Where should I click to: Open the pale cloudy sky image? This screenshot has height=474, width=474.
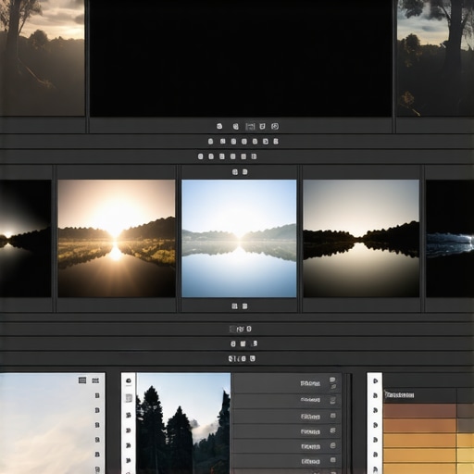pyautogui.click(x=53, y=423)
